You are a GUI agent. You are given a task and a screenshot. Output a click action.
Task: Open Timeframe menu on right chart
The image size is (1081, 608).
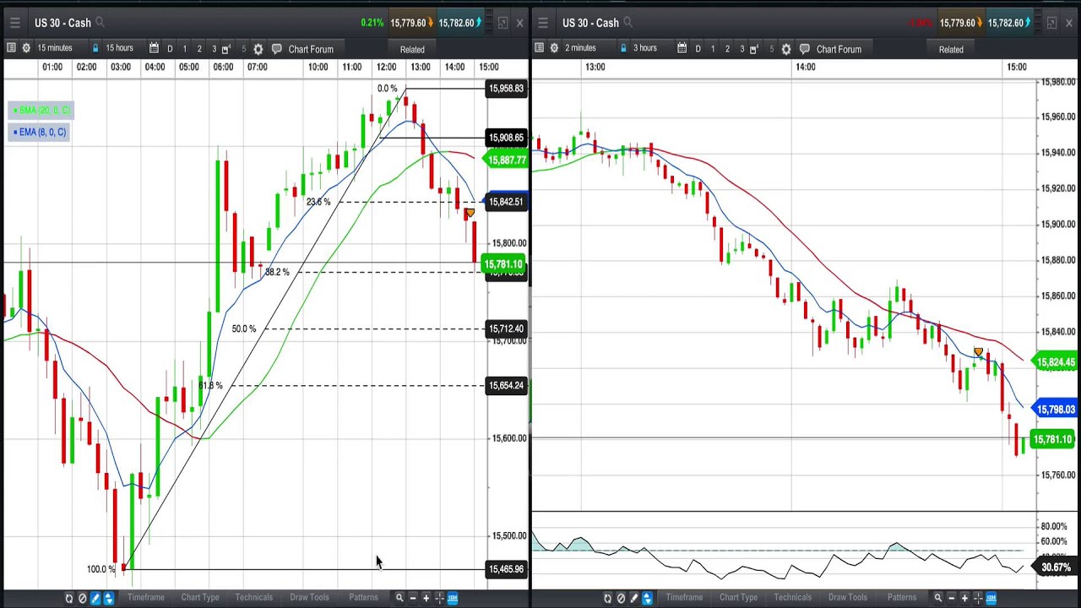click(684, 597)
